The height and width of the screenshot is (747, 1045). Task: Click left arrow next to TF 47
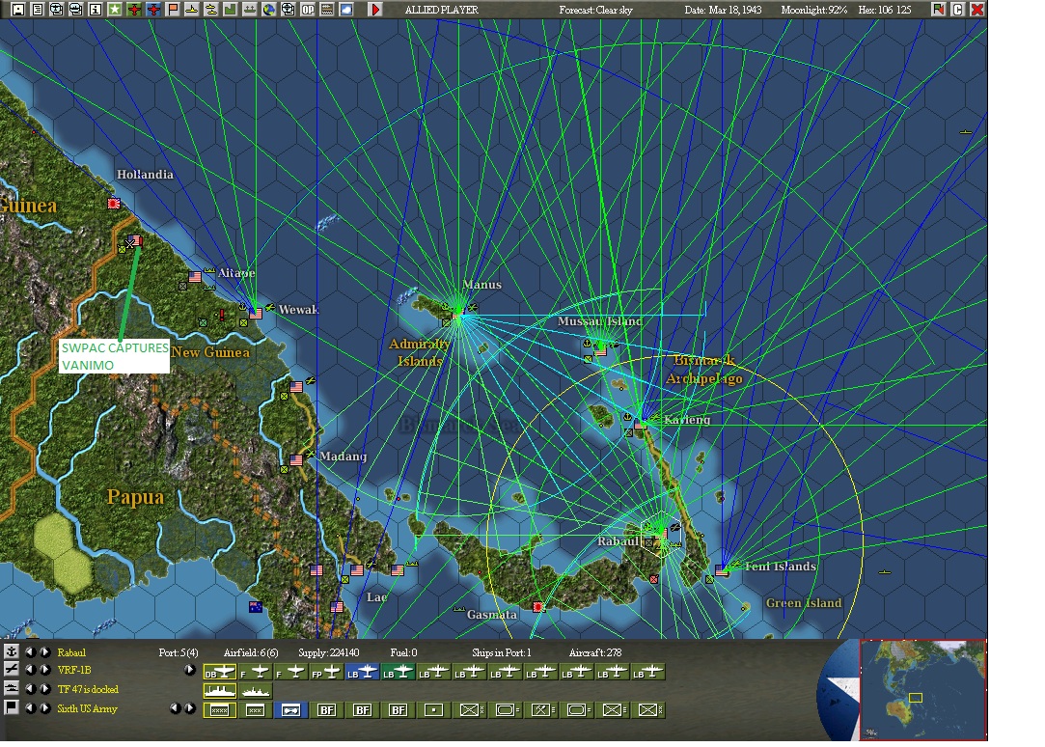pyautogui.click(x=30, y=689)
